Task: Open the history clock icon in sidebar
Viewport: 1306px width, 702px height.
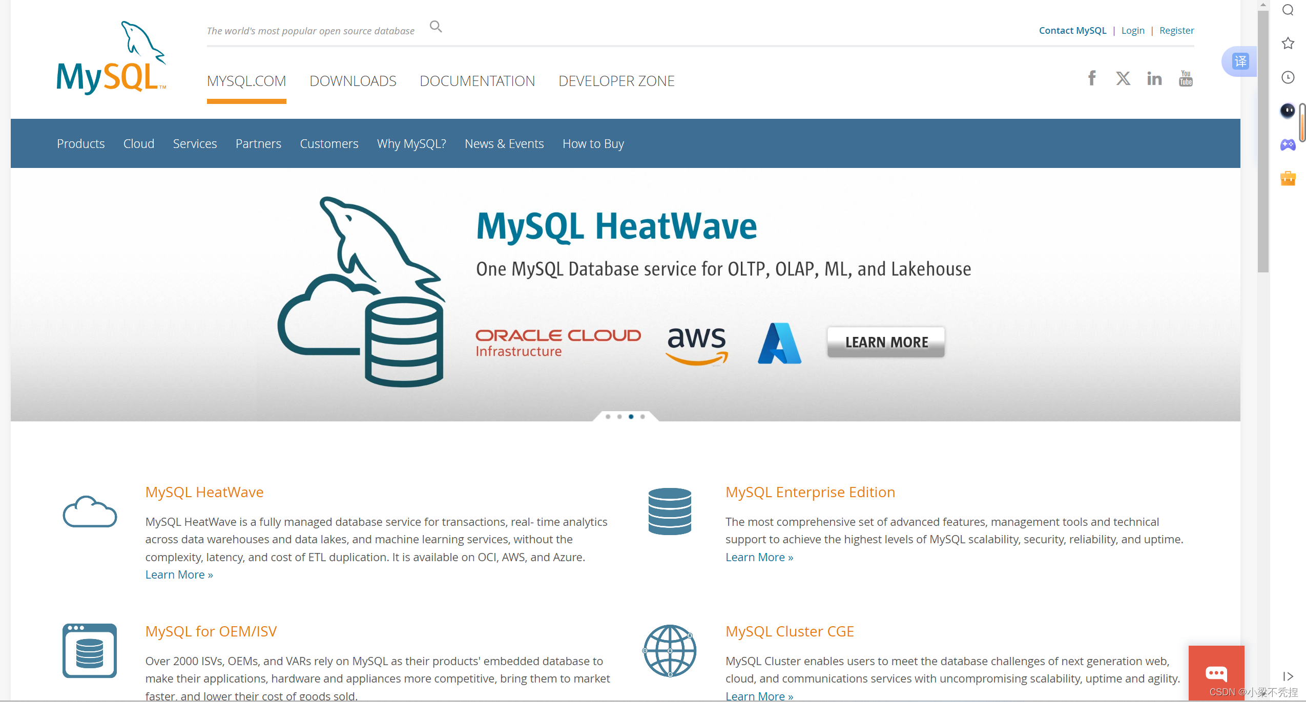Action: [x=1288, y=77]
